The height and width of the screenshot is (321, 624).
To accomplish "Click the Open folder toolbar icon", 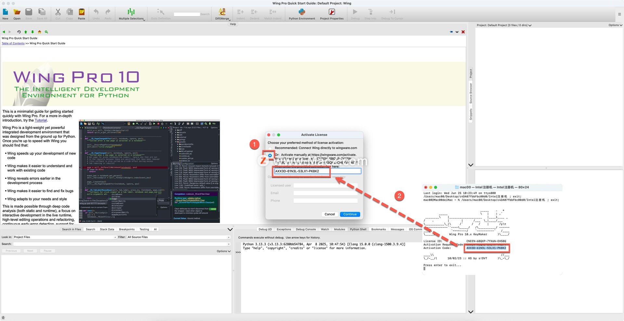I will [17, 12].
